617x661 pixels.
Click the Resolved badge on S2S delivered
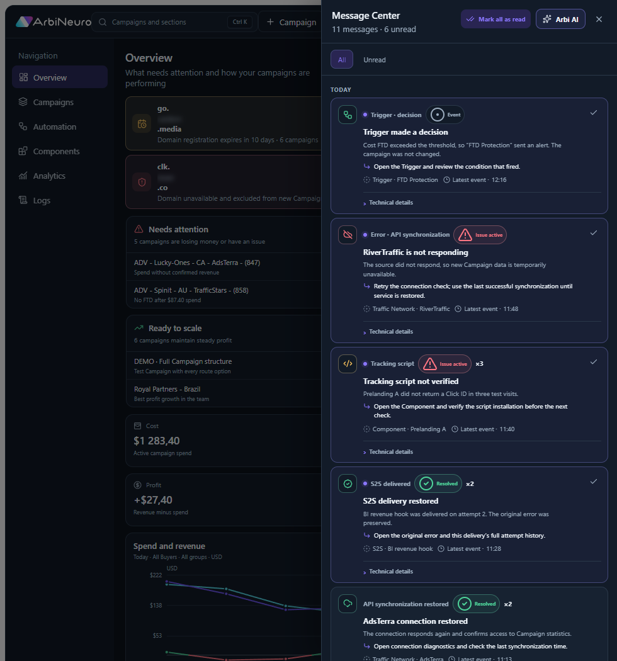pyautogui.click(x=438, y=483)
